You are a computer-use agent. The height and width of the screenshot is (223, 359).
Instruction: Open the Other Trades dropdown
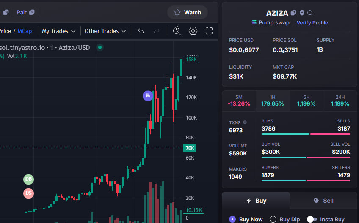pyautogui.click(x=105, y=31)
